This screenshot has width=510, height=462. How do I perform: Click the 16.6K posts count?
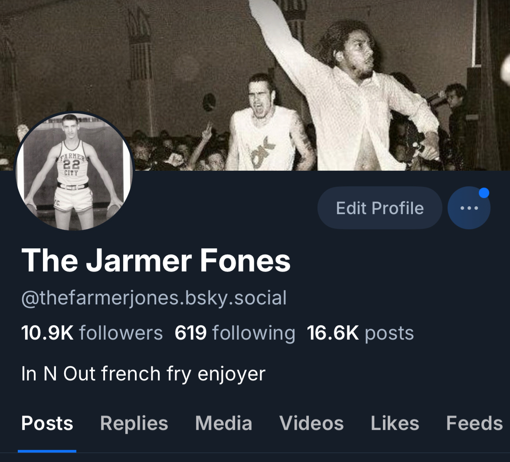tap(360, 333)
